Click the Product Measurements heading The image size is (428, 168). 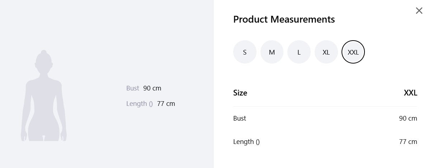click(284, 19)
